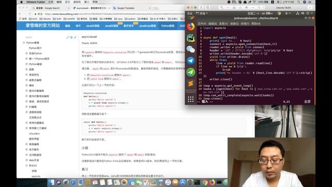Select 协程 in the sidebar tree
The height and width of the screenshot is (187, 332).
34,171
